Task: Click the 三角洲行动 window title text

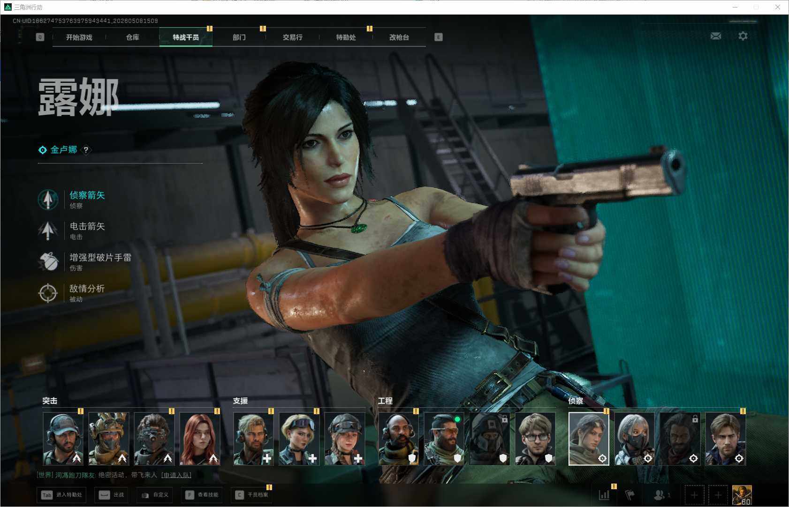Action: tap(28, 7)
